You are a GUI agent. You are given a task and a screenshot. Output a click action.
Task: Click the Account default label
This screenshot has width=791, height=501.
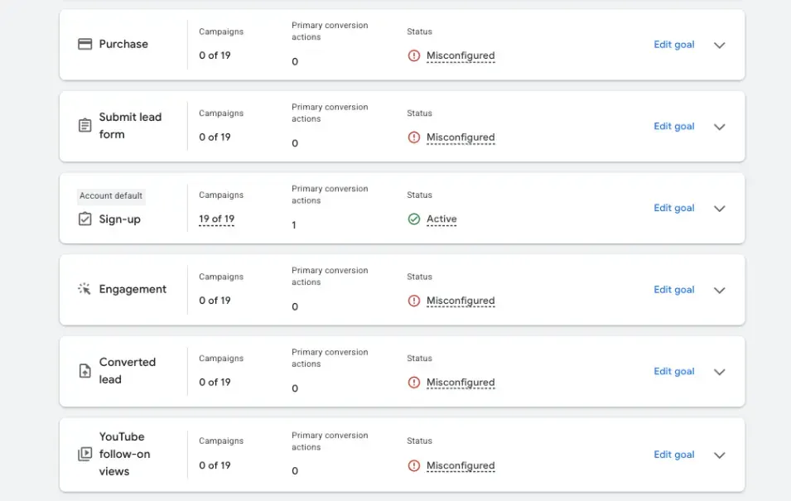[x=111, y=195]
